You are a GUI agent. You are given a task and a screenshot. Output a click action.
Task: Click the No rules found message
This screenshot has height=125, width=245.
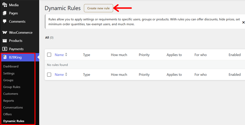click(x=57, y=65)
